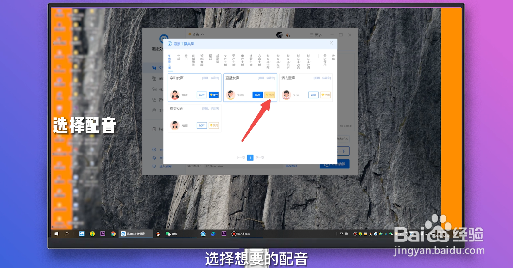Select the 智能客服 category tab

[202, 60]
